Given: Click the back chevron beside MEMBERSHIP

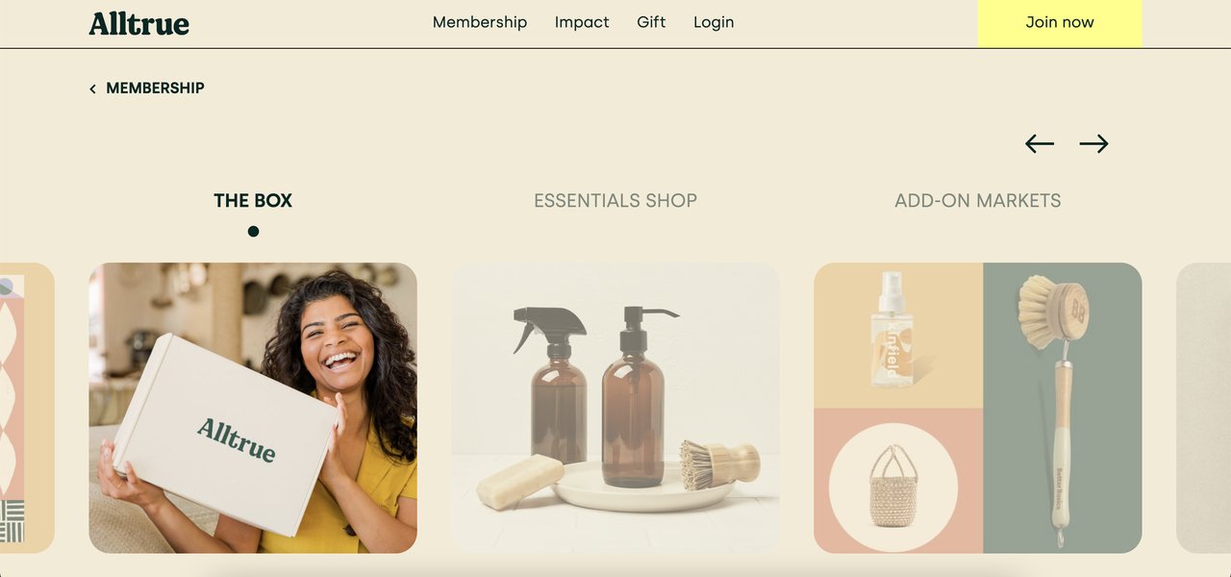Looking at the screenshot, I should click(x=93, y=88).
